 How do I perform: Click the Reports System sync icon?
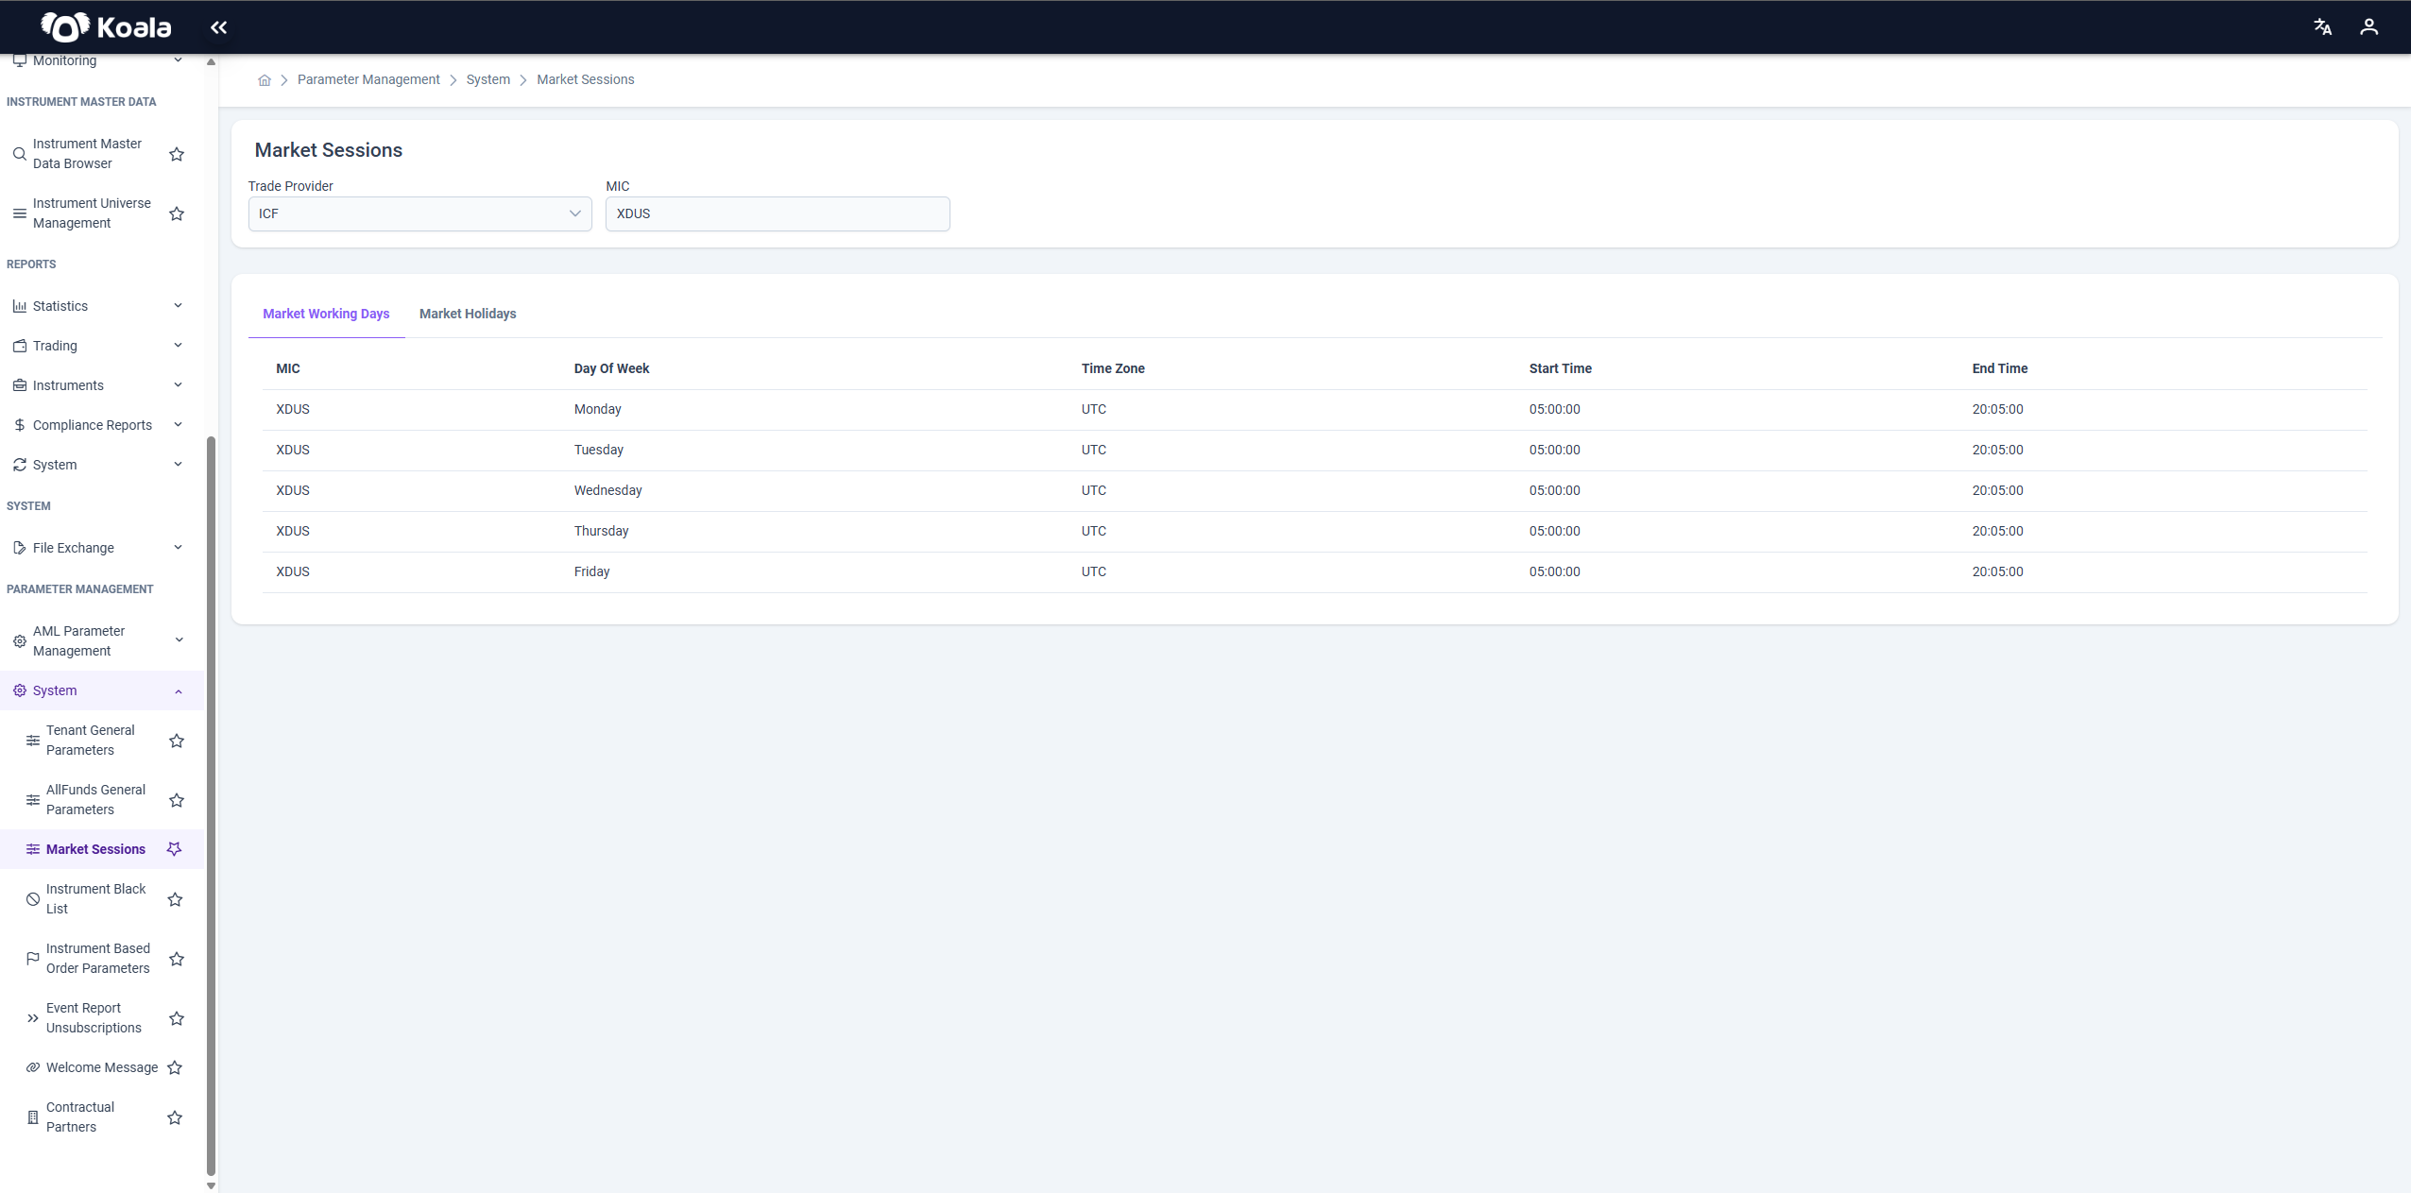tap(19, 465)
